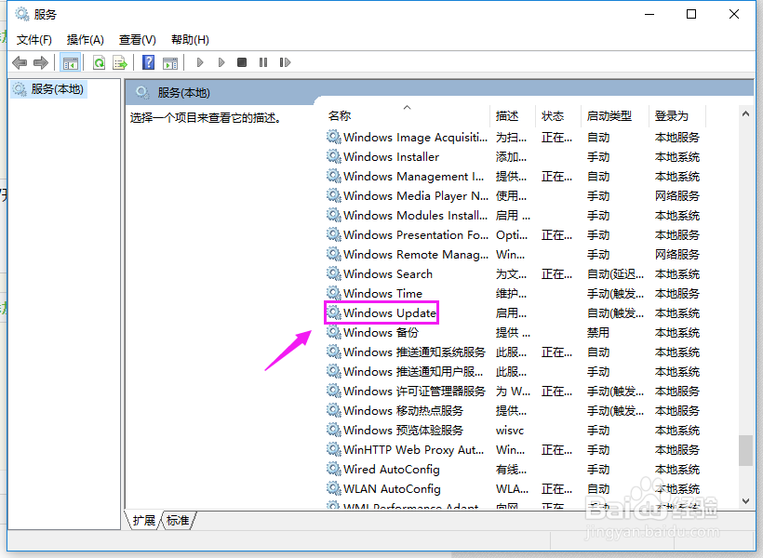Toggle the show/hide console tree icon
This screenshot has width=763, height=558.
click(70, 62)
